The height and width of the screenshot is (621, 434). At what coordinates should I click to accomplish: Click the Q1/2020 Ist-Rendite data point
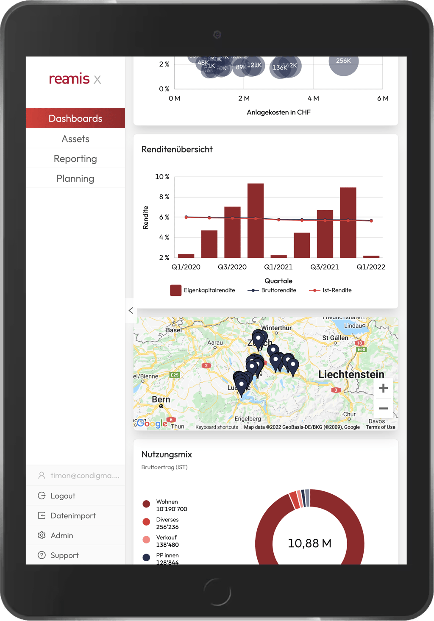[186, 217]
